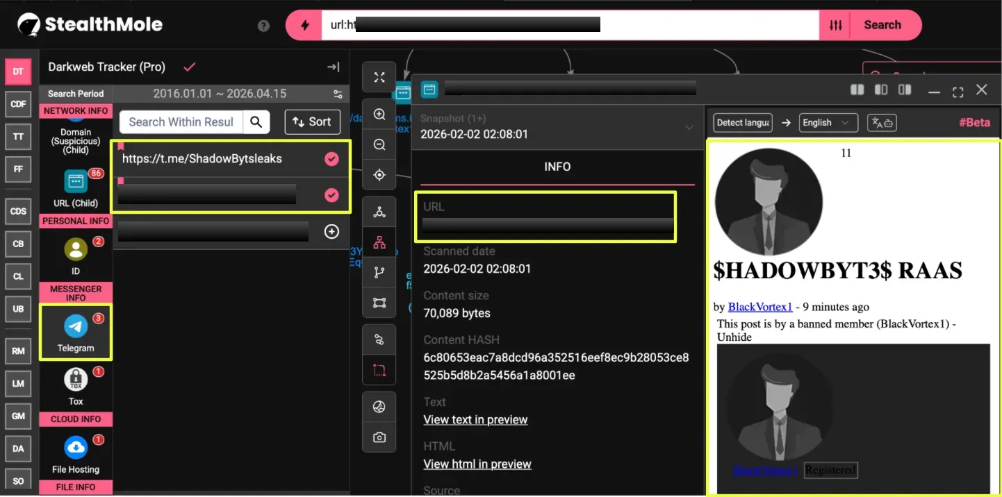Image resolution: width=1002 pixels, height=497 pixels.
Task: Open the Detect language source dropdown
Action: pyautogui.click(x=742, y=123)
